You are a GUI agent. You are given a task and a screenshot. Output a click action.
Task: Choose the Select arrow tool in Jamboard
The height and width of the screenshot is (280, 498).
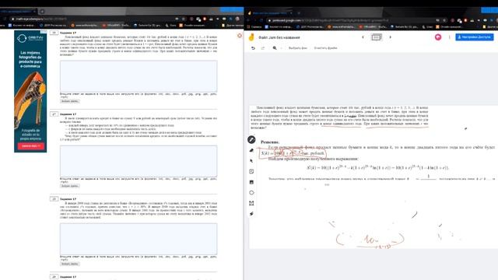(x=251, y=161)
